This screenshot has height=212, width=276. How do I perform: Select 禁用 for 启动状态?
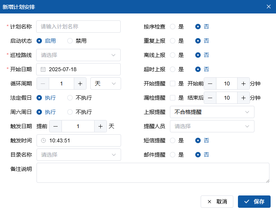pos(70,41)
